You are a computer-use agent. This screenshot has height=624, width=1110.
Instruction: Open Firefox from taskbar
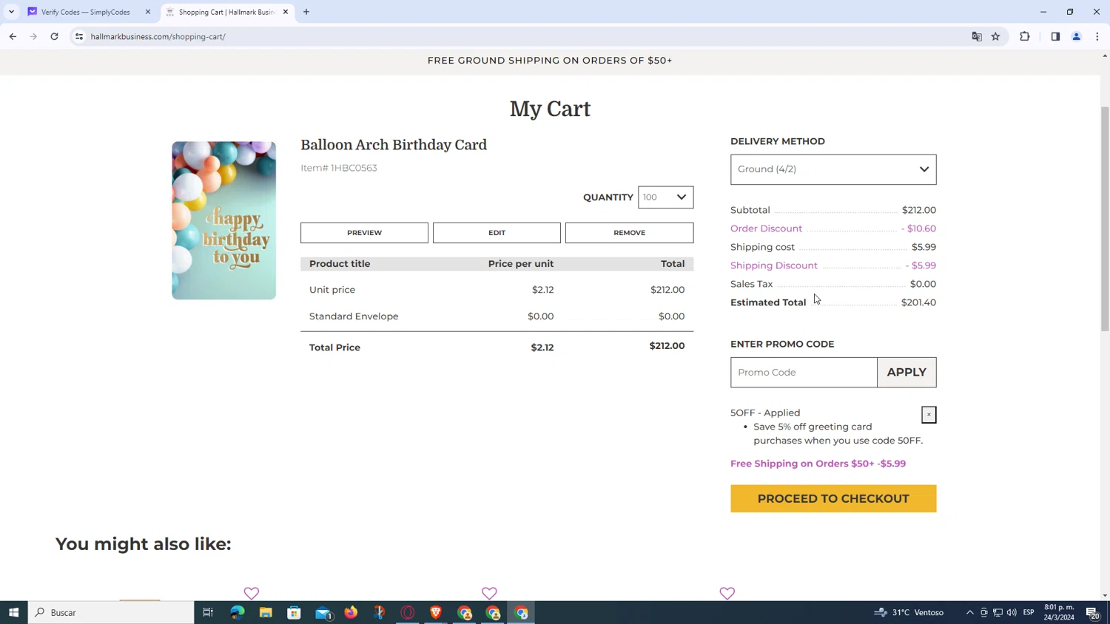point(351,612)
